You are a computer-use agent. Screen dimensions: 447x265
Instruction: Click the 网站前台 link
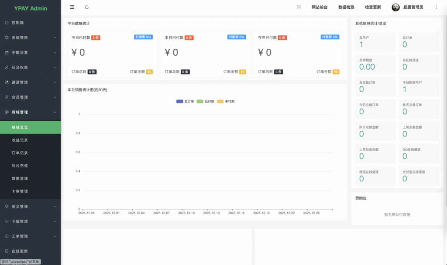pyautogui.click(x=319, y=7)
